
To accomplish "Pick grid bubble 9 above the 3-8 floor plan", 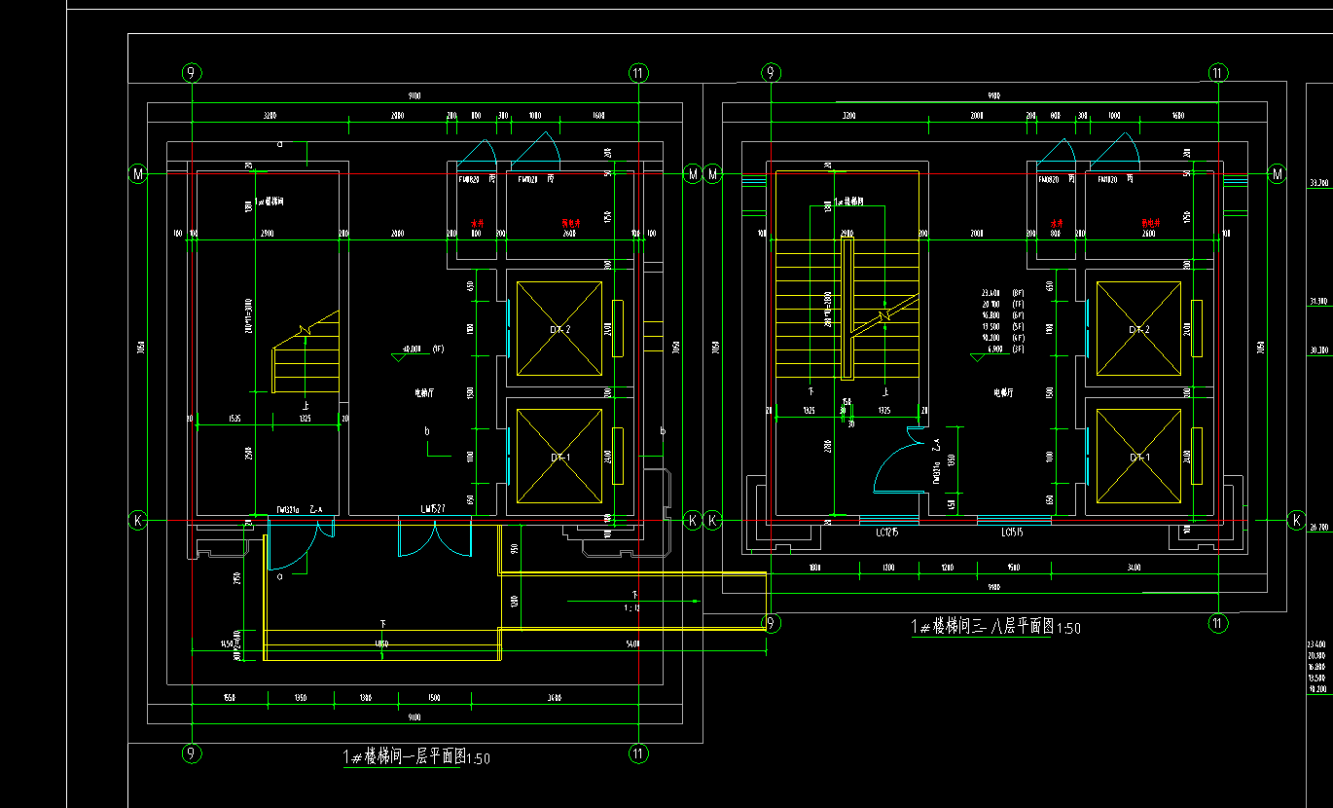I will click(771, 72).
